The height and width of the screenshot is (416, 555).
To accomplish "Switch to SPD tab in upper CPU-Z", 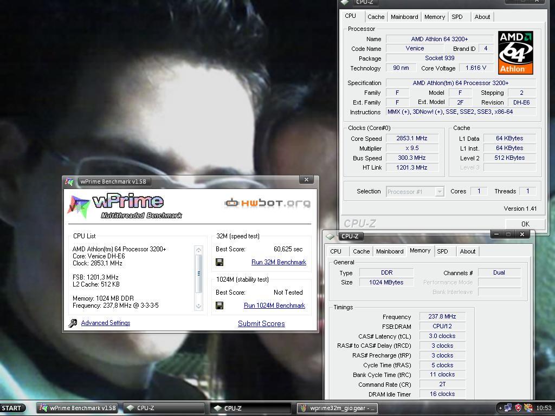I will (457, 17).
